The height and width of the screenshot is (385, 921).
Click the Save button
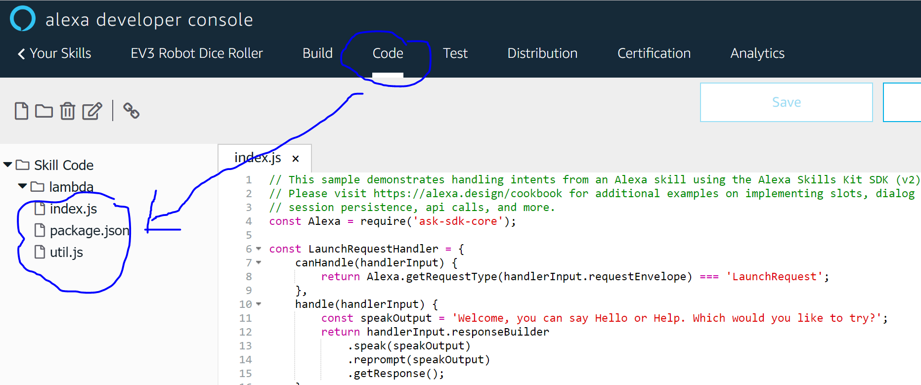click(x=787, y=102)
